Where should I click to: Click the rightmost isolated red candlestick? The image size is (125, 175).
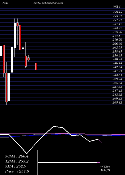pos(36,66)
